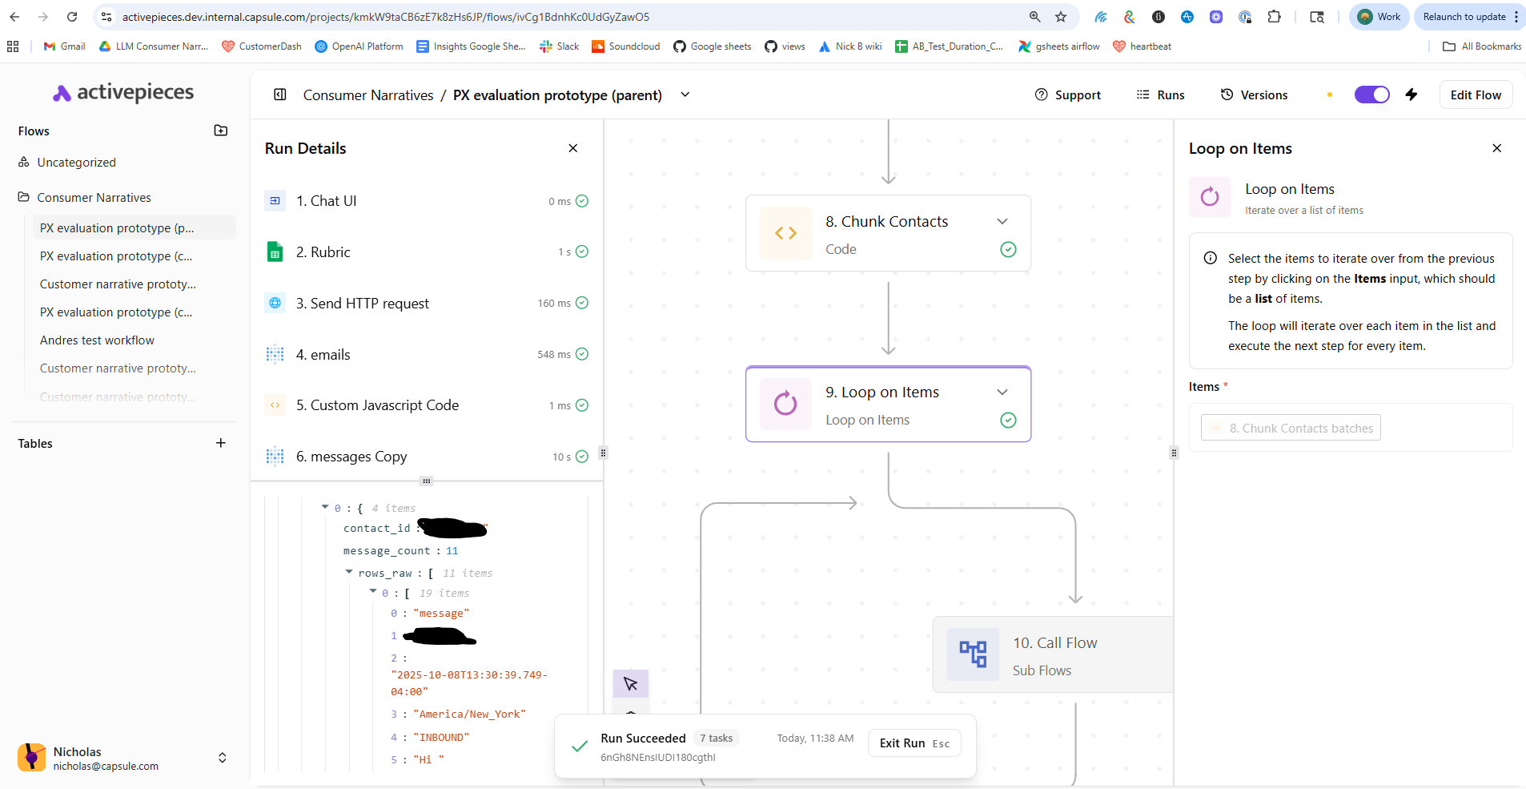Toggle the flow enabled switch off

(1371, 95)
